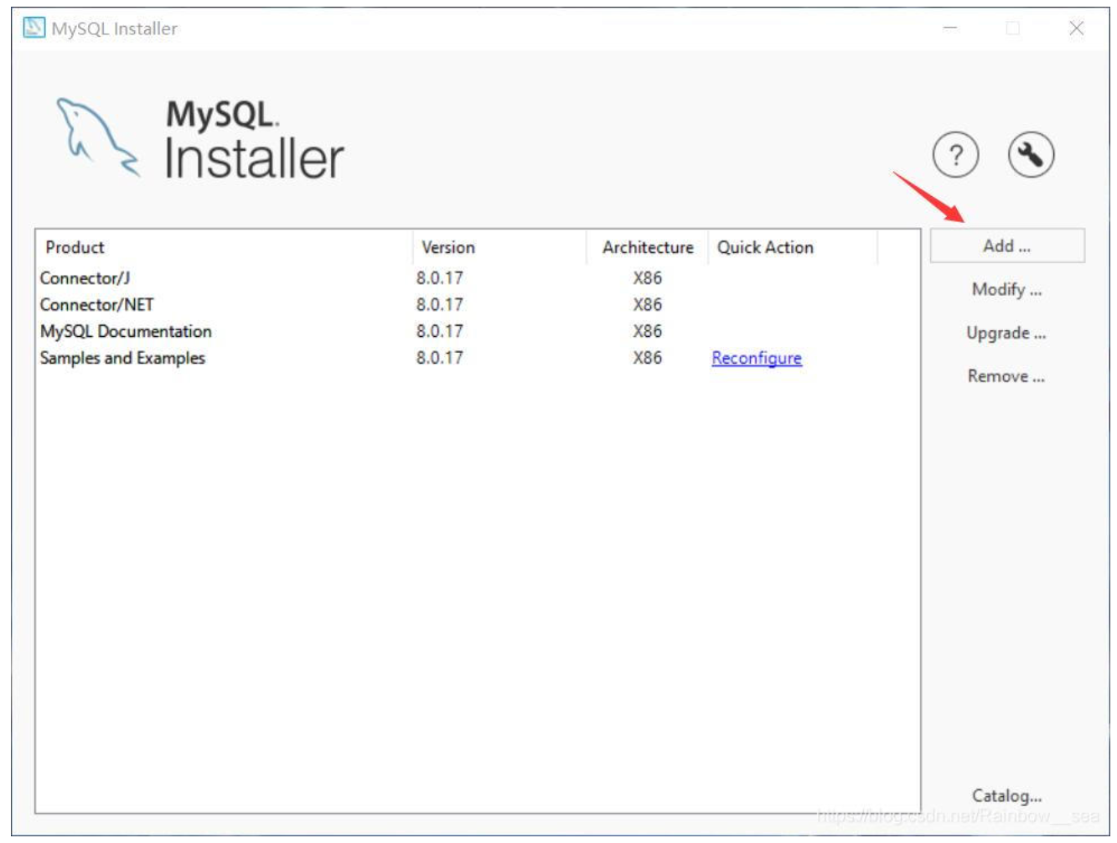The image size is (1117, 843).
Task: Sort by the Version column header
Action: (499, 247)
